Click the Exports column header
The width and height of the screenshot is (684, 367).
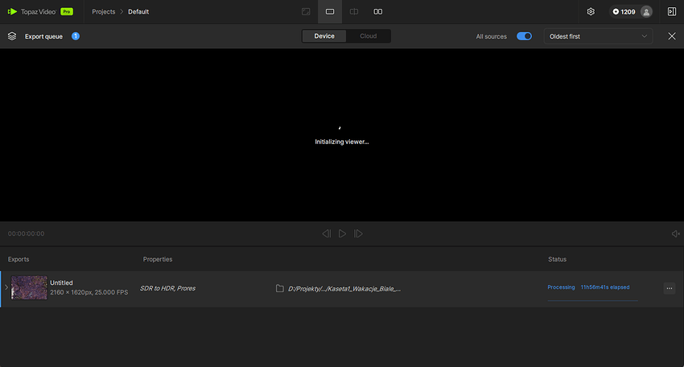(x=19, y=259)
